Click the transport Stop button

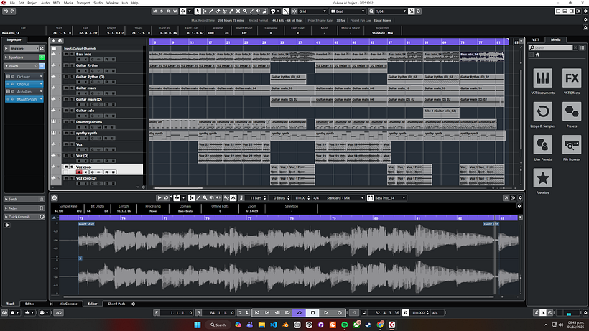[312, 312]
